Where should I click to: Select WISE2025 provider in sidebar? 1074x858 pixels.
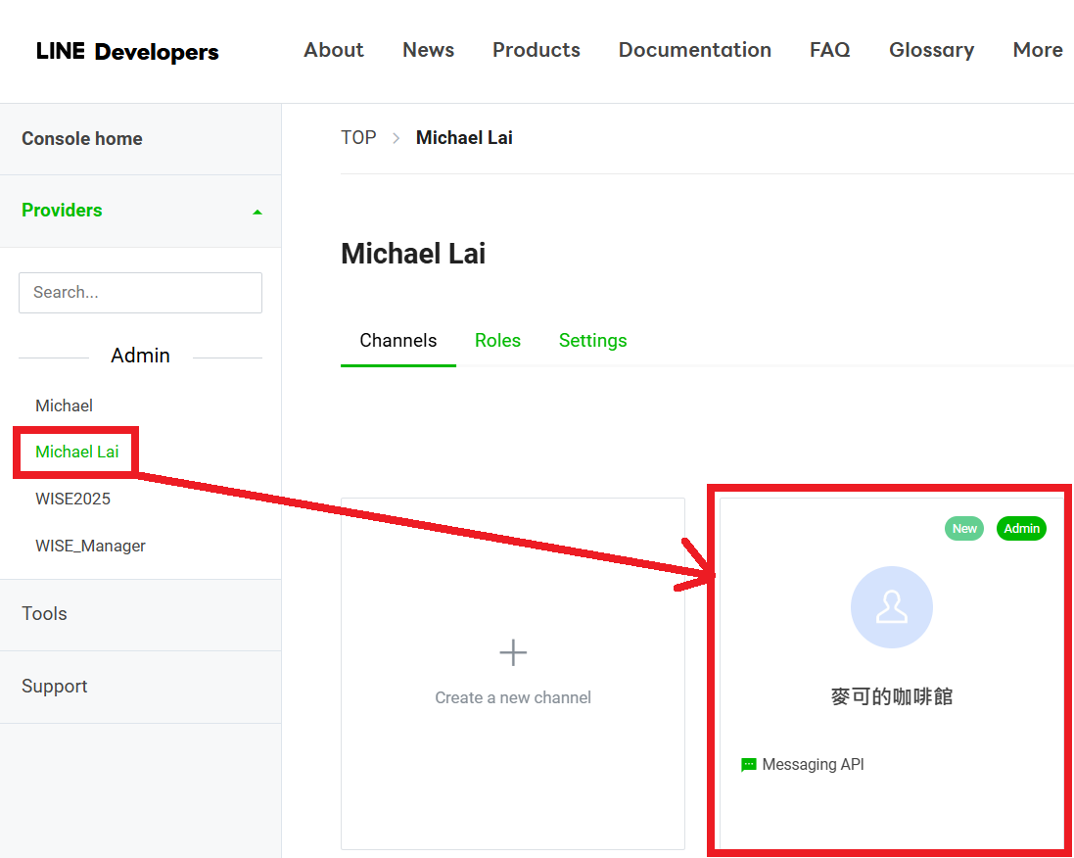pos(72,499)
